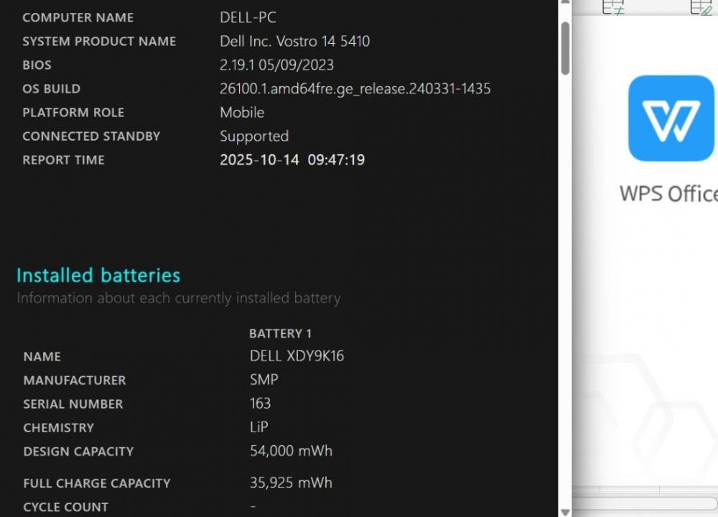Image resolution: width=718 pixels, height=517 pixels.
Task: Click the chemistry value "LiP"
Action: coord(258,427)
